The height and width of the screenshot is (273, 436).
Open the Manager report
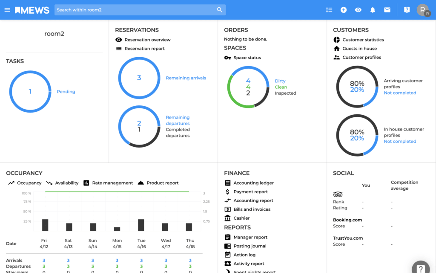250,237
